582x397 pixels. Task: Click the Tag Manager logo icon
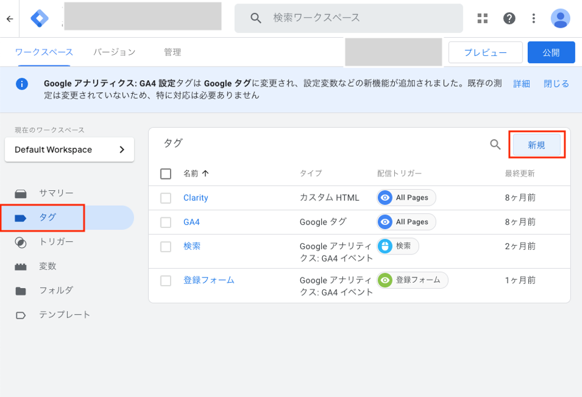click(x=40, y=19)
